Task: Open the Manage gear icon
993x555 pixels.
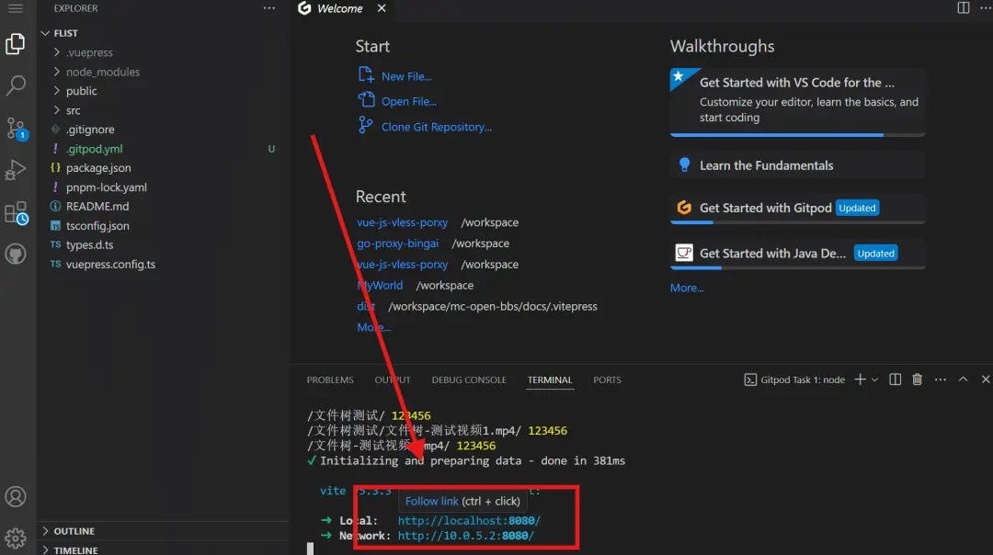Action: (16, 537)
